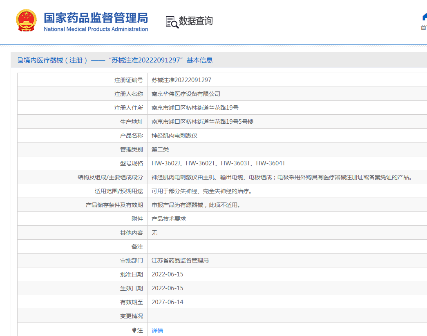Click the 数据查询 heading text
This screenshot has height=336, width=427.
196,21
